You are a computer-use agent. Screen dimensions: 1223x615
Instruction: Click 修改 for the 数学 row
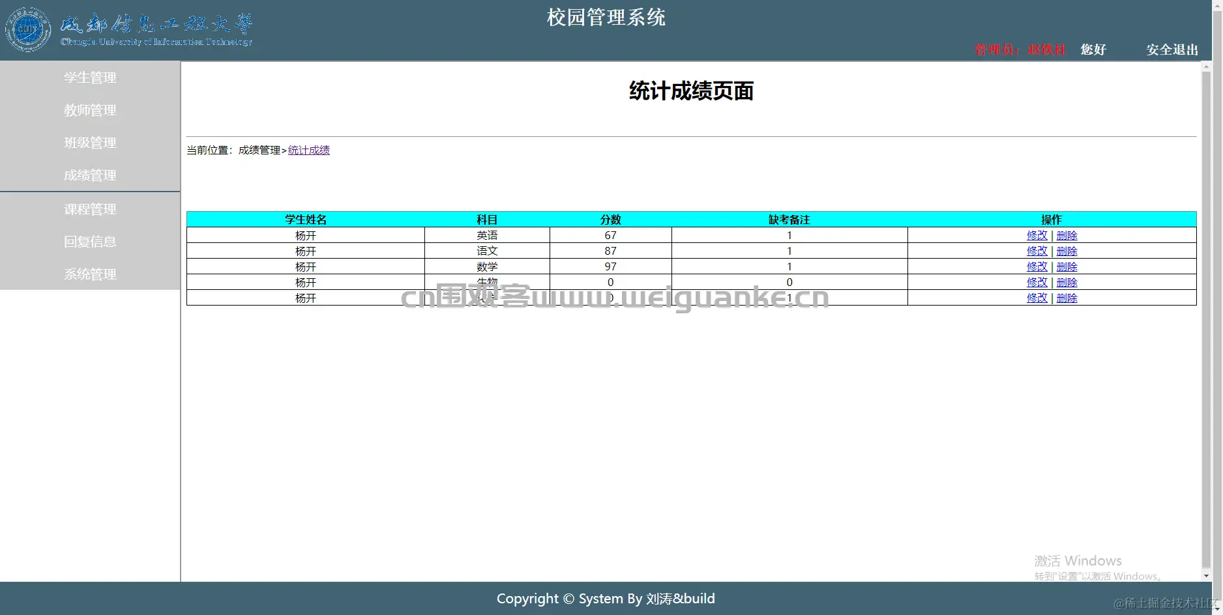(x=1037, y=266)
